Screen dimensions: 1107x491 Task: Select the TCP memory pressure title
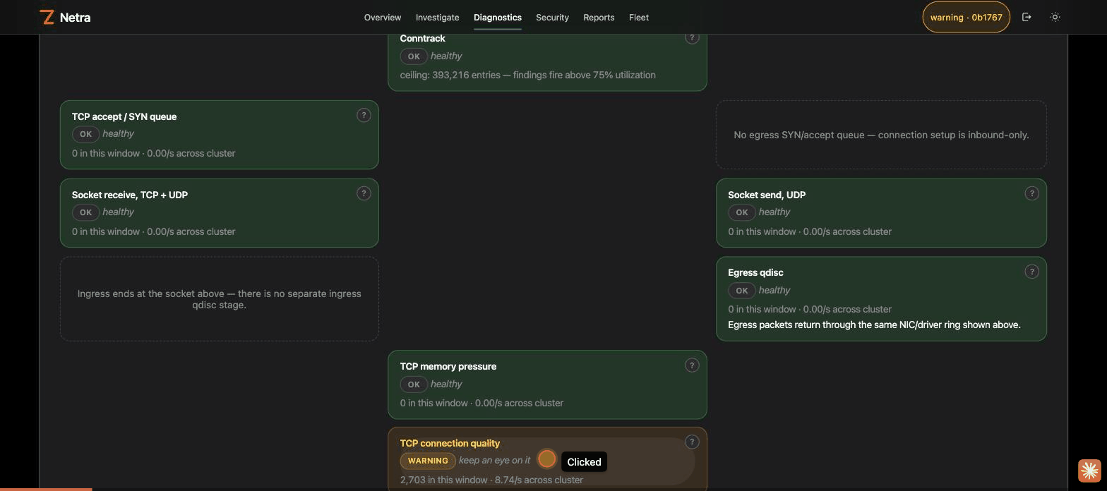tap(448, 366)
